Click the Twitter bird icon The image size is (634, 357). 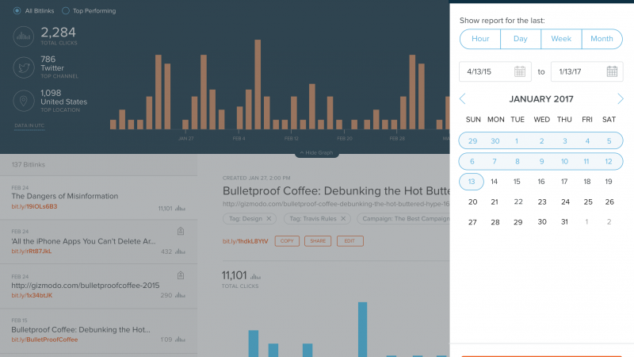click(x=24, y=67)
